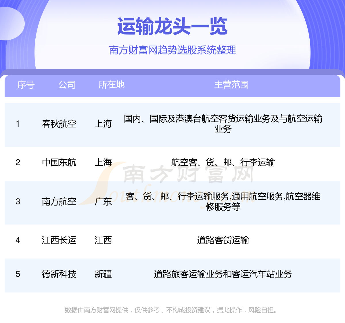Viewport: 345px width, 323px height.
Task: Select company 中国东航
Action: [x=59, y=162]
